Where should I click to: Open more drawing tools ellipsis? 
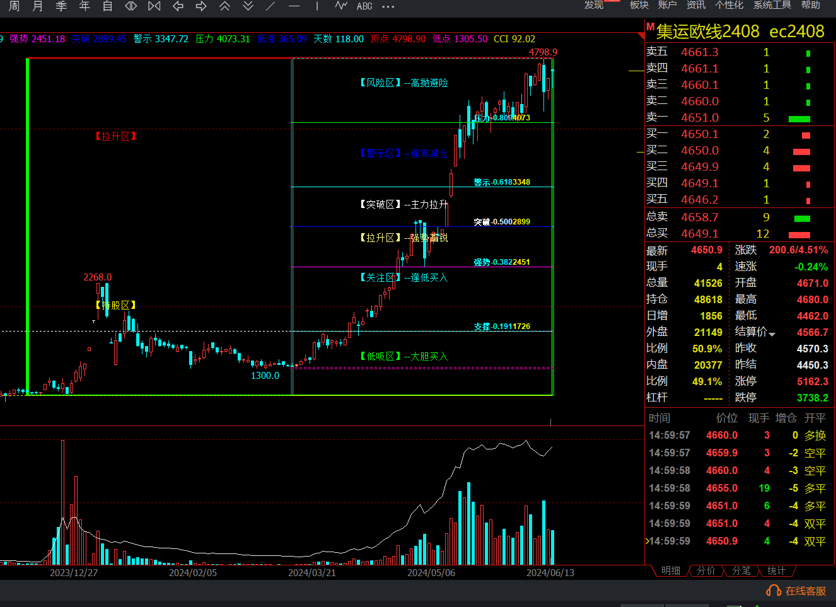coord(388,6)
